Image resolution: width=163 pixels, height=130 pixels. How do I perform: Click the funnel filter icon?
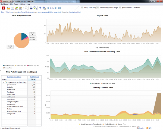pyautogui.click(x=40, y=8)
